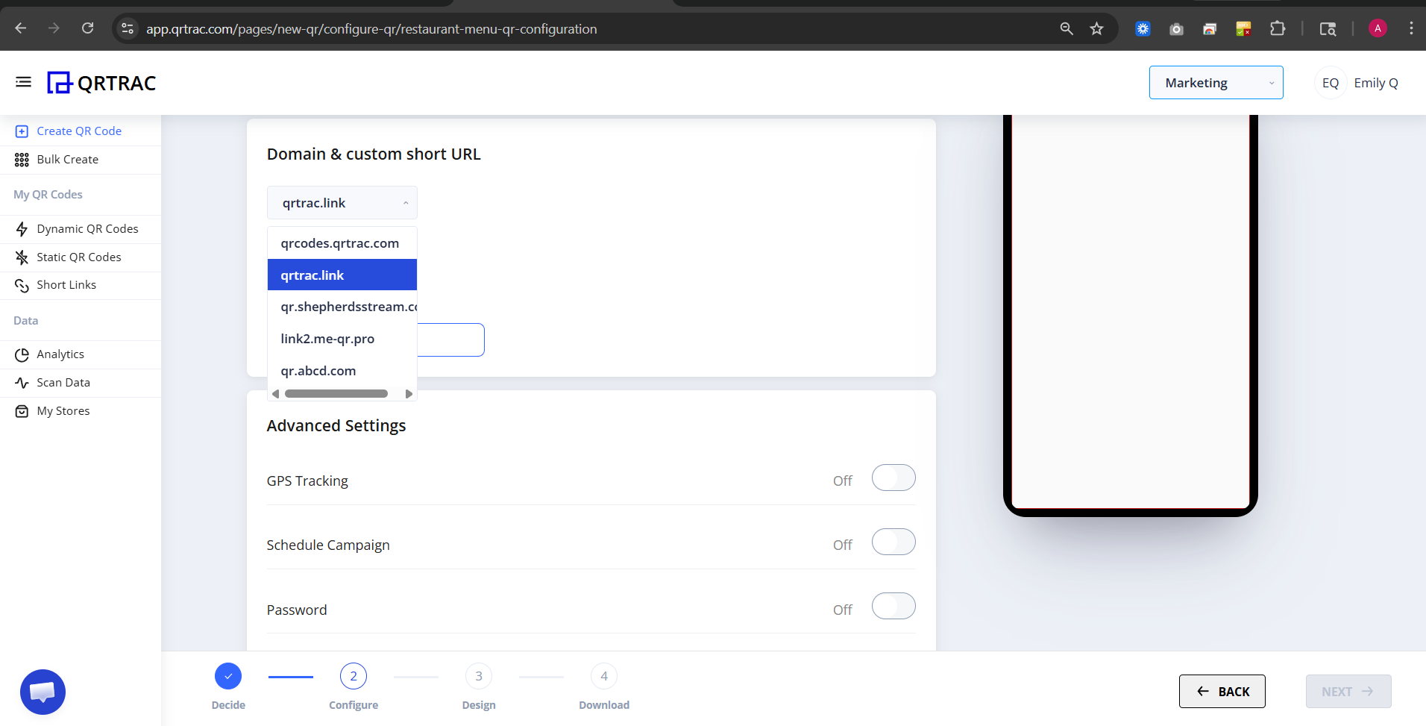Click the QRTRAC logo
The image size is (1426, 726).
click(101, 82)
